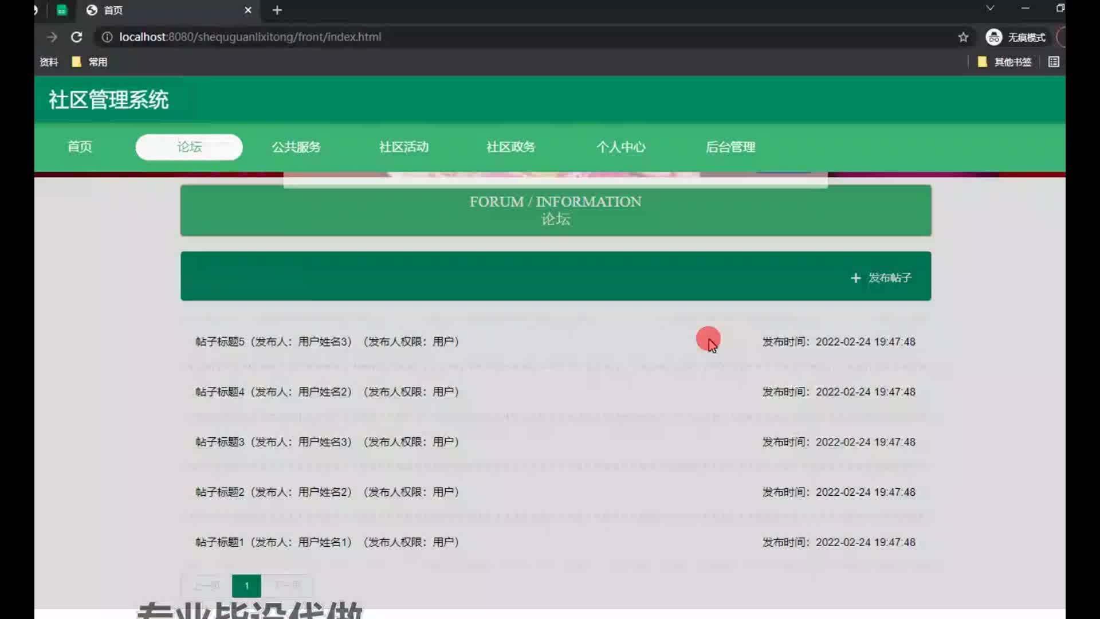Screen dimensions: 1100x619
Task: Close the 首页 browser tab
Action: coord(247,10)
